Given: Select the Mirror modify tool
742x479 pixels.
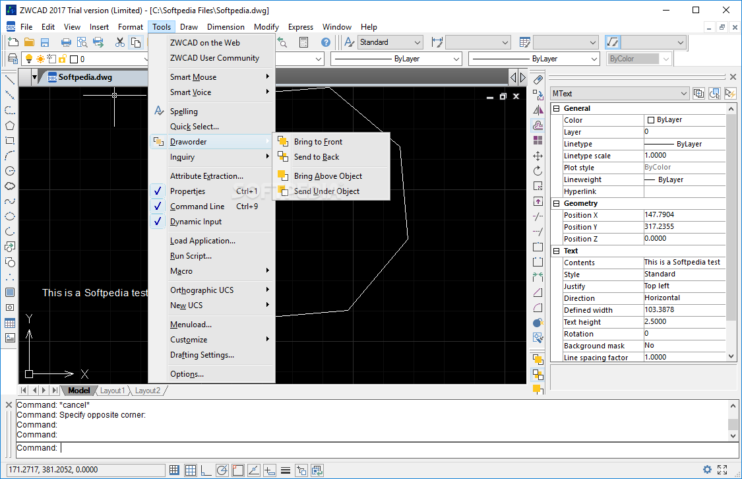Looking at the screenshot, I should pos(538,110).
